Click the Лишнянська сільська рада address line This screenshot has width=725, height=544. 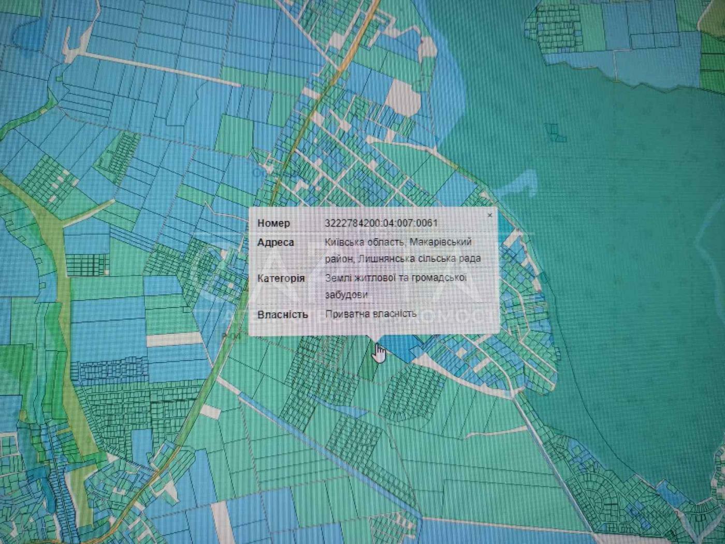tap(403, 258)
